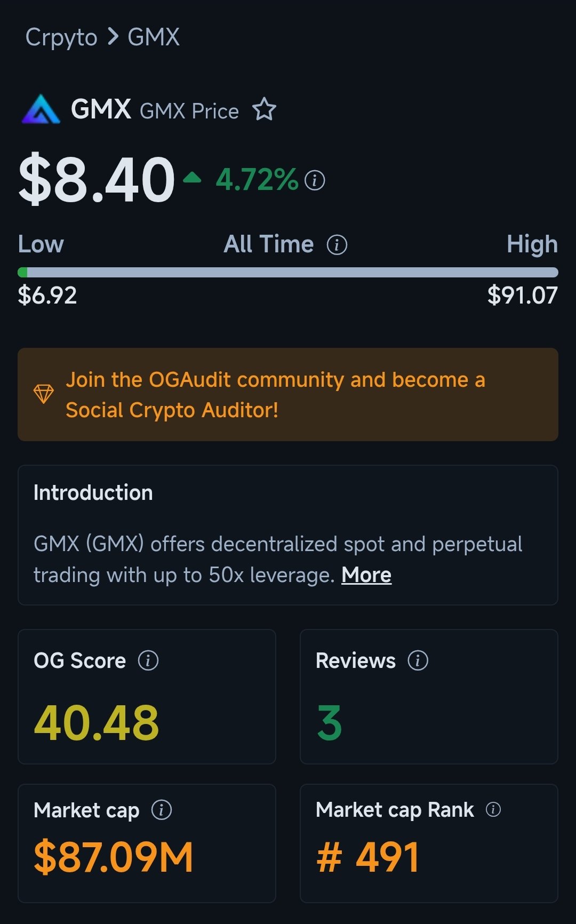Click the info icon beside 4.72% change
The height and width of the screenshot is (924, 576).
tap(315, 180)
